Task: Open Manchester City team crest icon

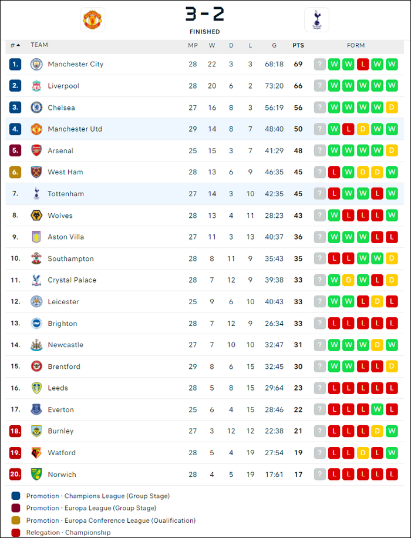Action: 36,64
